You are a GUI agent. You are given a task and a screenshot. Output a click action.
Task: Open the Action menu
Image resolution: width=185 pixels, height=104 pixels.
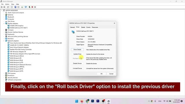tap(7, 4)
